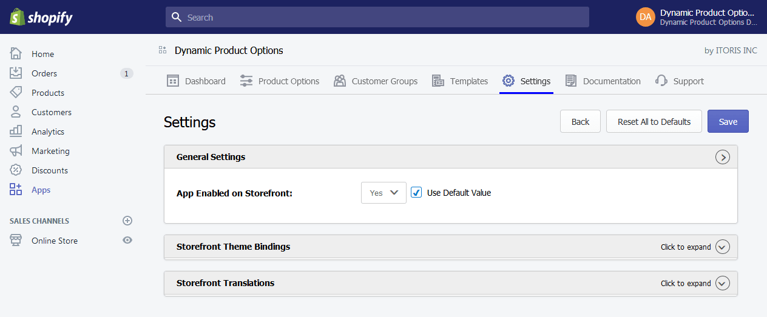
Task: Click the search magnifier icon
Action: (177, 17)
